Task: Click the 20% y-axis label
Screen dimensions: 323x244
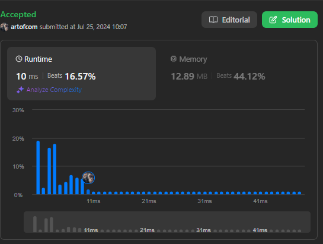Action: click(x=18, y=139)
